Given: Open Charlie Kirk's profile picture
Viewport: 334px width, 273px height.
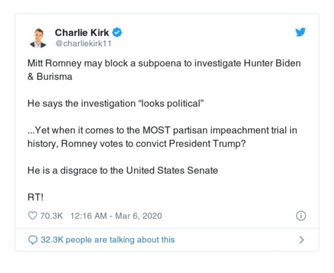Looking at the screenshot, I should pos(38,38).
